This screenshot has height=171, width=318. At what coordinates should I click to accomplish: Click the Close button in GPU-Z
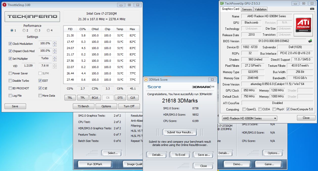[x=306, y=118]
